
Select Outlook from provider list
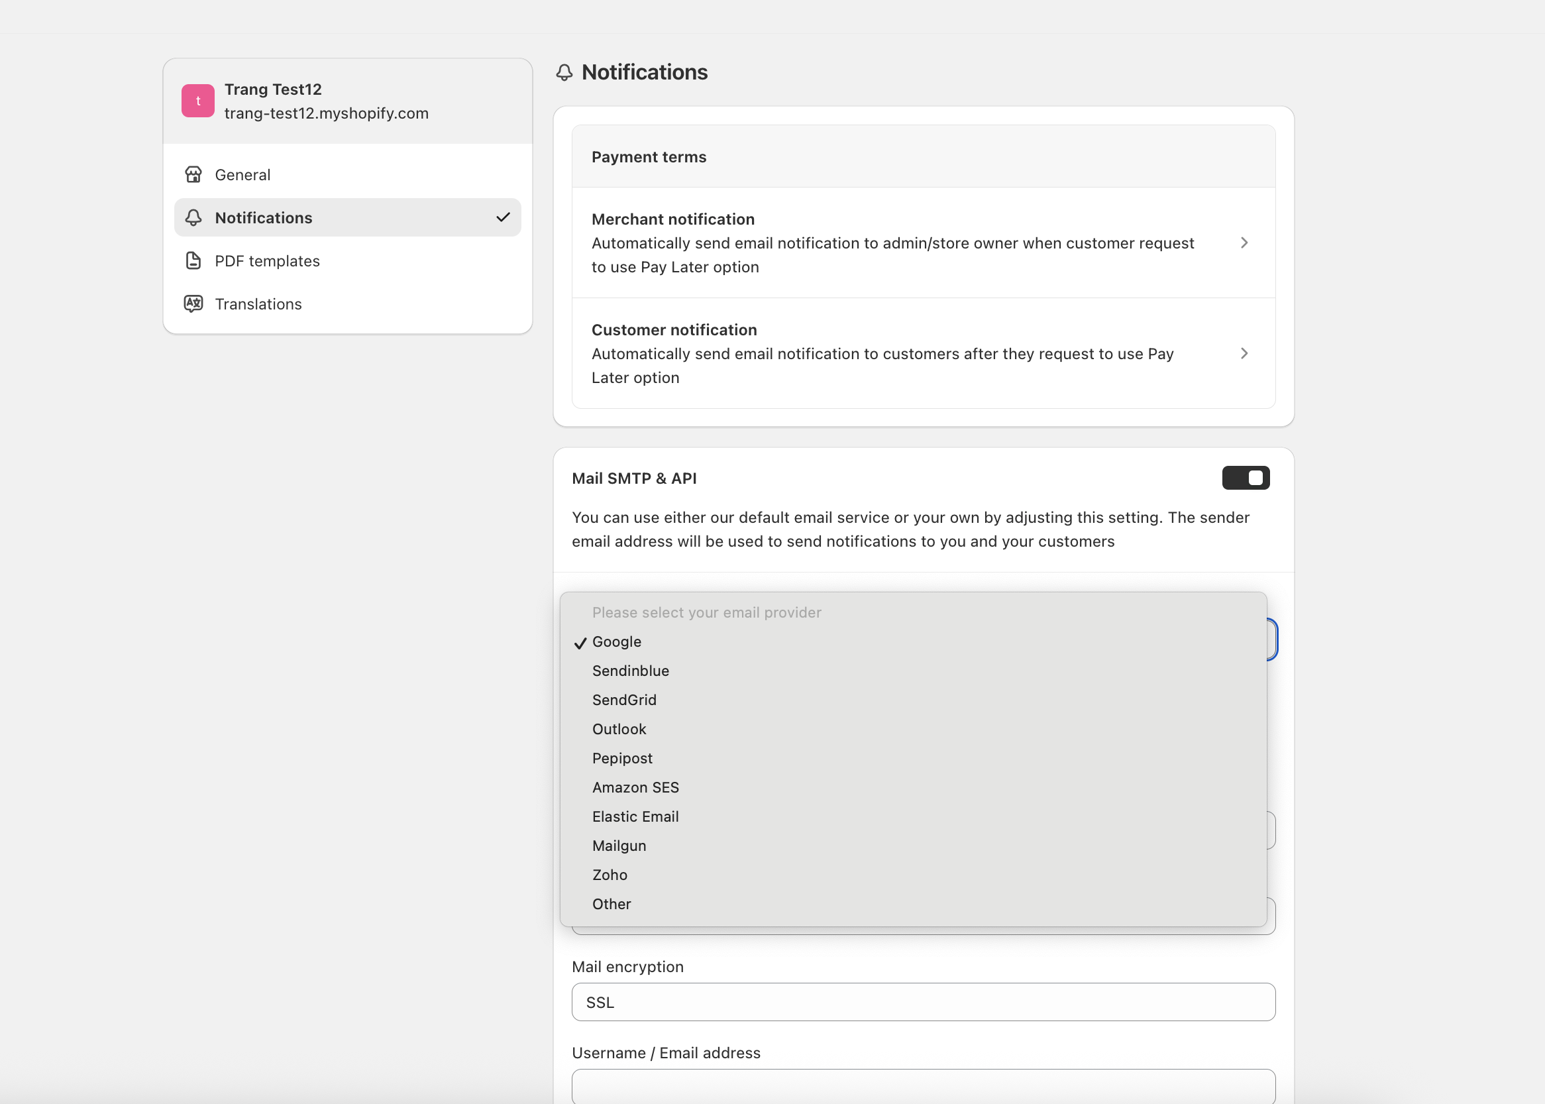click(619, 730)
